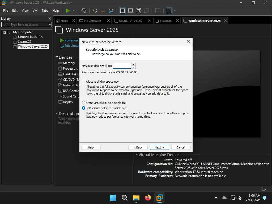Select Windows Server 2025 in library tree
The width and height of the screenshot is (272, 204).
(33, 46)
